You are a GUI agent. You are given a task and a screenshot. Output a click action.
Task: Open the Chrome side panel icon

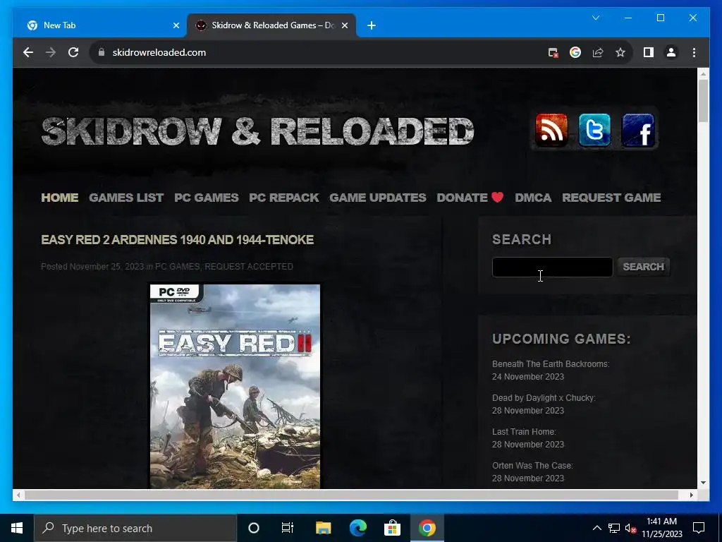[649, 52]
